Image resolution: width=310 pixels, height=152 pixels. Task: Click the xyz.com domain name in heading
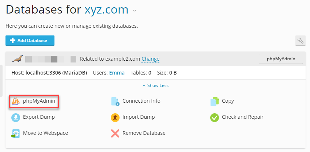coord(106,9)
